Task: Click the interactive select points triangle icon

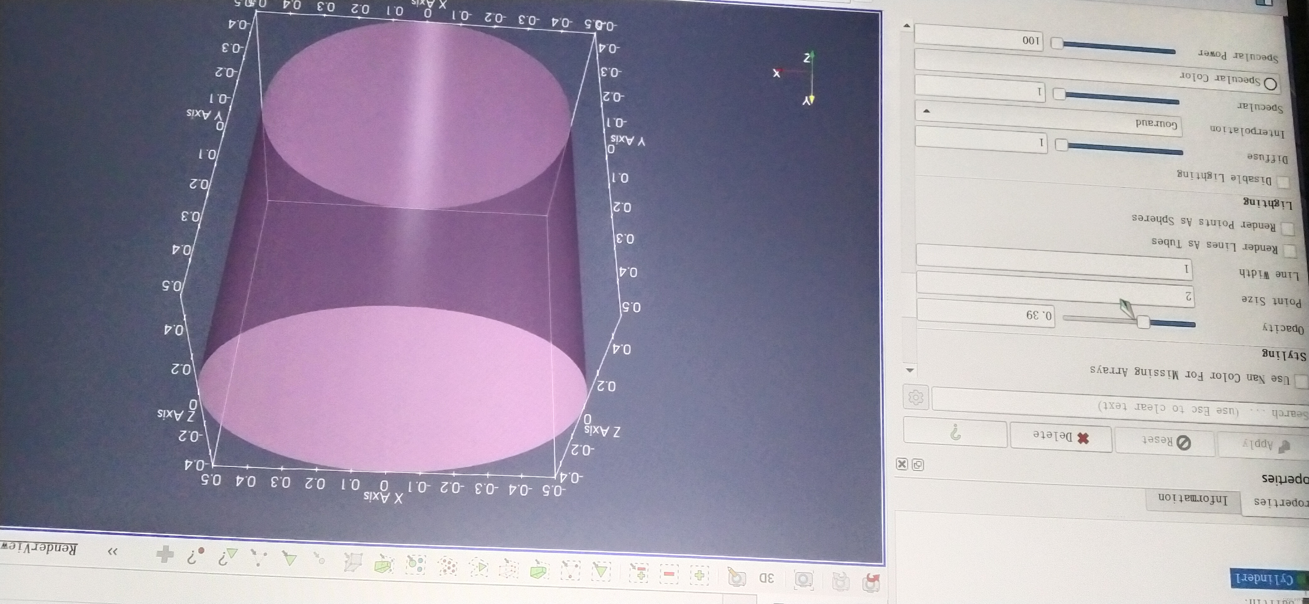Action: [x=259, y=557]
